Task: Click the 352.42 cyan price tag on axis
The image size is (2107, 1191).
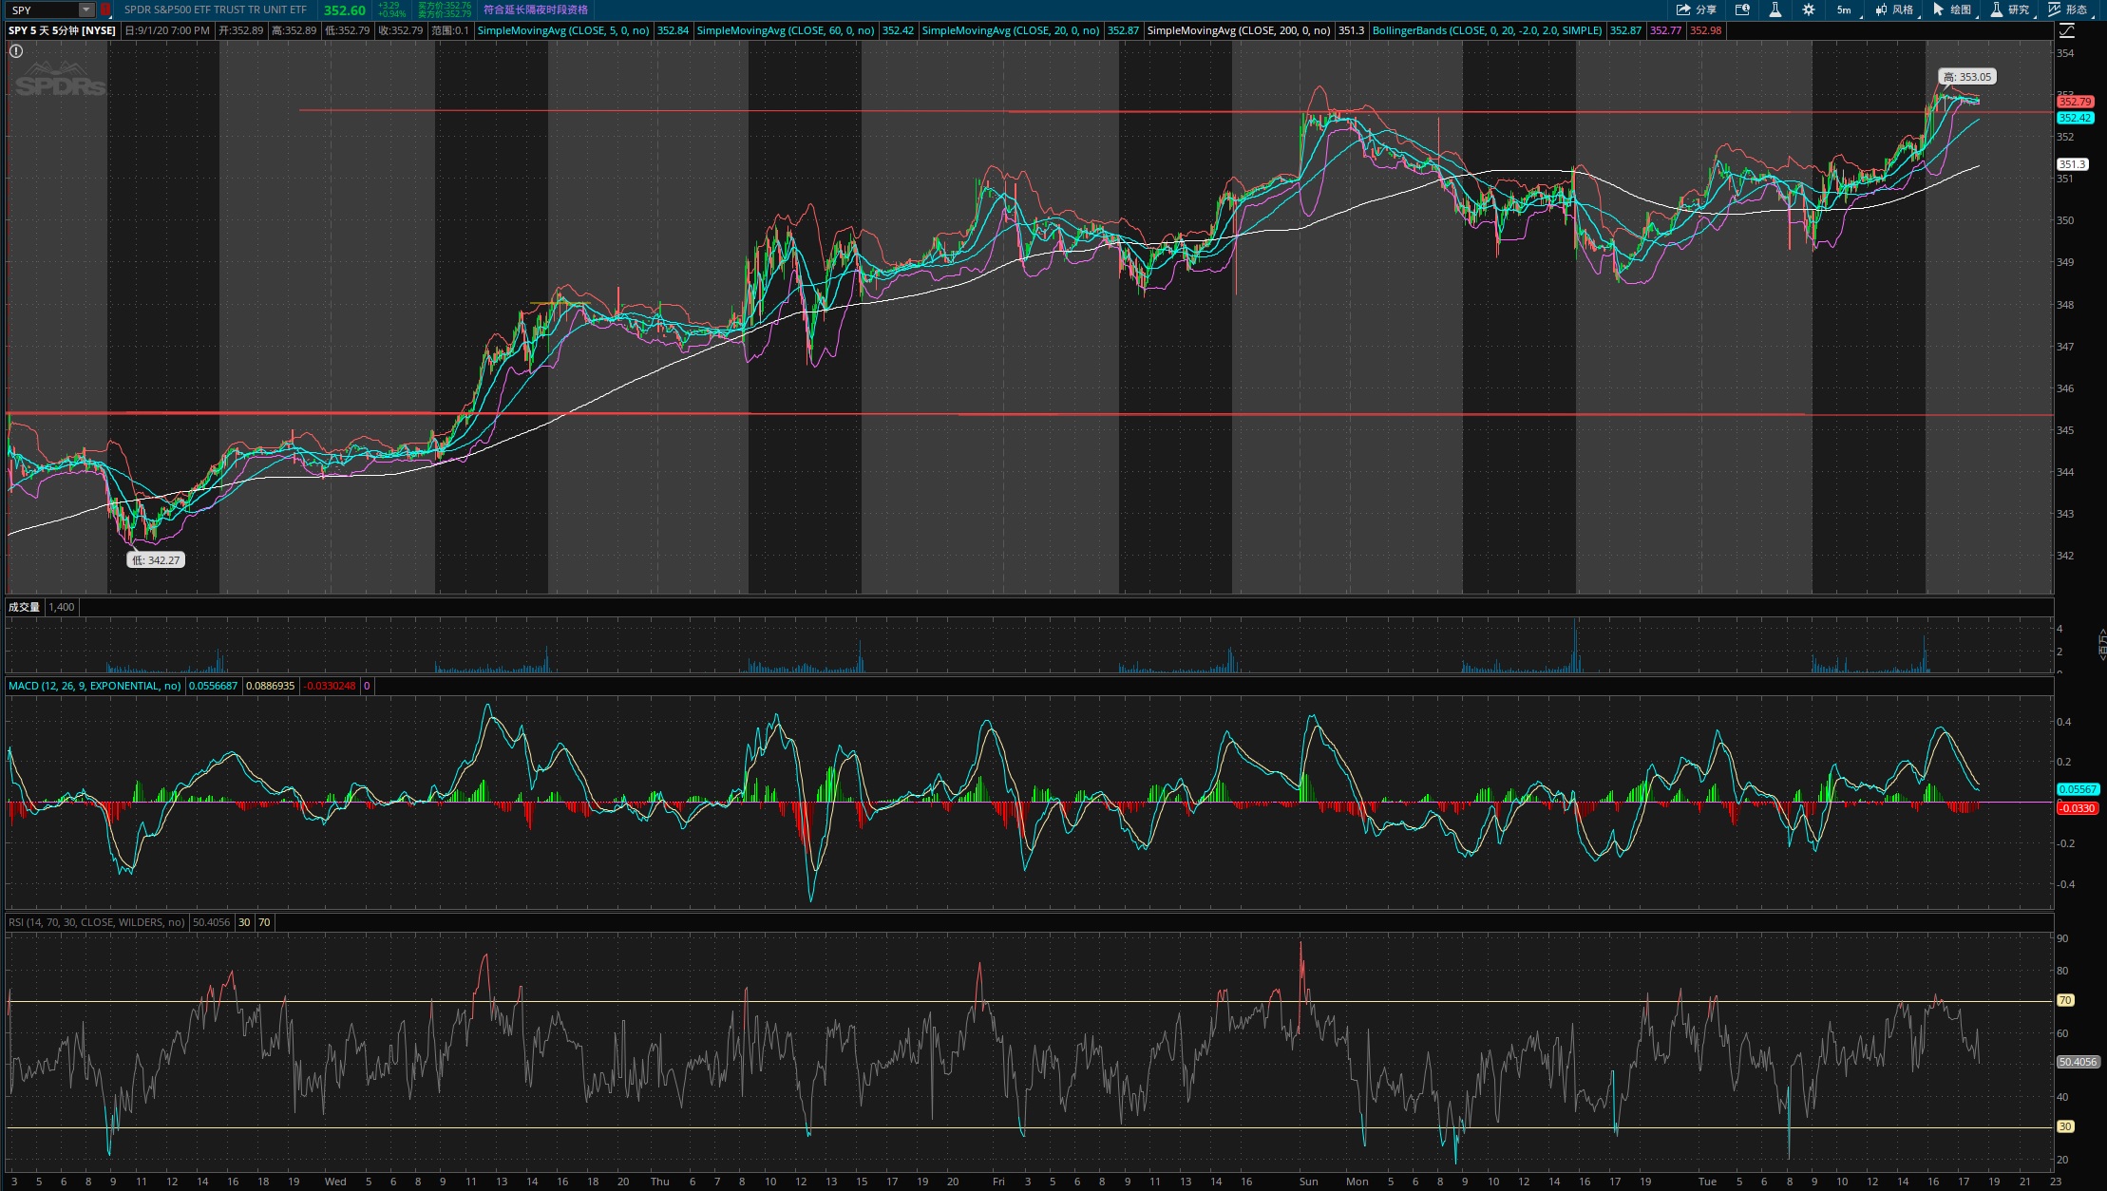Action: pos(2075,118)
